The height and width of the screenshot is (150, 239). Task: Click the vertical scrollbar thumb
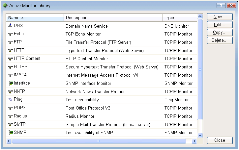coord(200,69)
